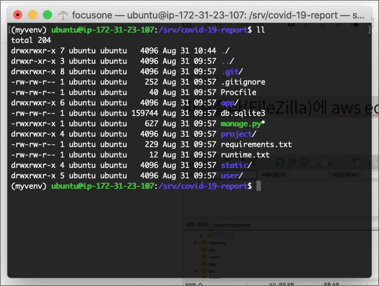Click the size '627' in manage.py row
The height and width of the screenshot is (286, 379).
point(151,123)
